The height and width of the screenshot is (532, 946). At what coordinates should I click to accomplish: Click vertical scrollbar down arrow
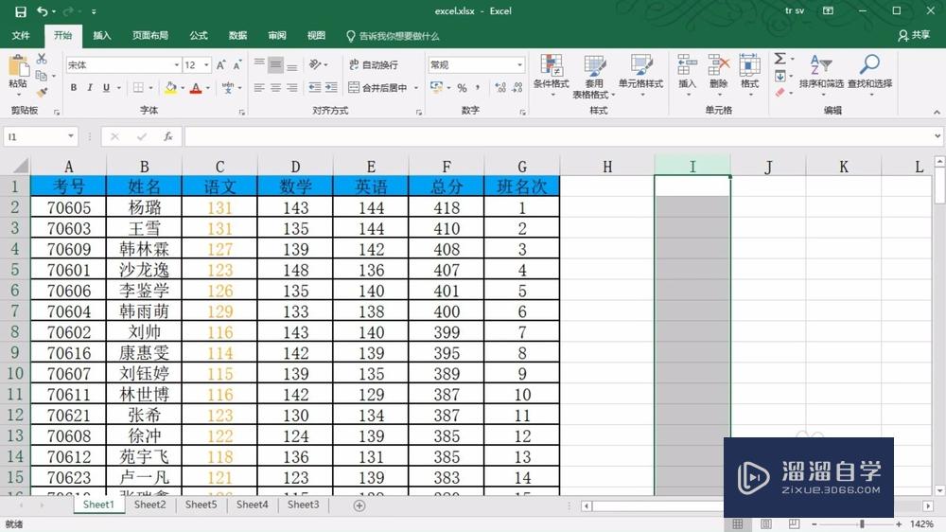coord(939,491)
